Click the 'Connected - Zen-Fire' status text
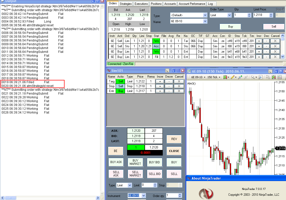This screenshot has height=200, width=286. (120, 64)
